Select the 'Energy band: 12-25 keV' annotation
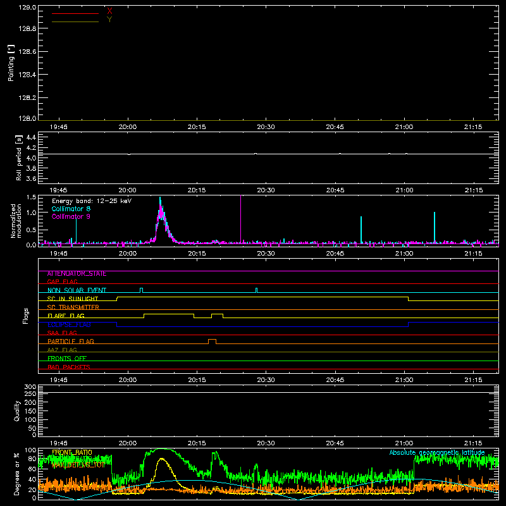 point(92,201)
